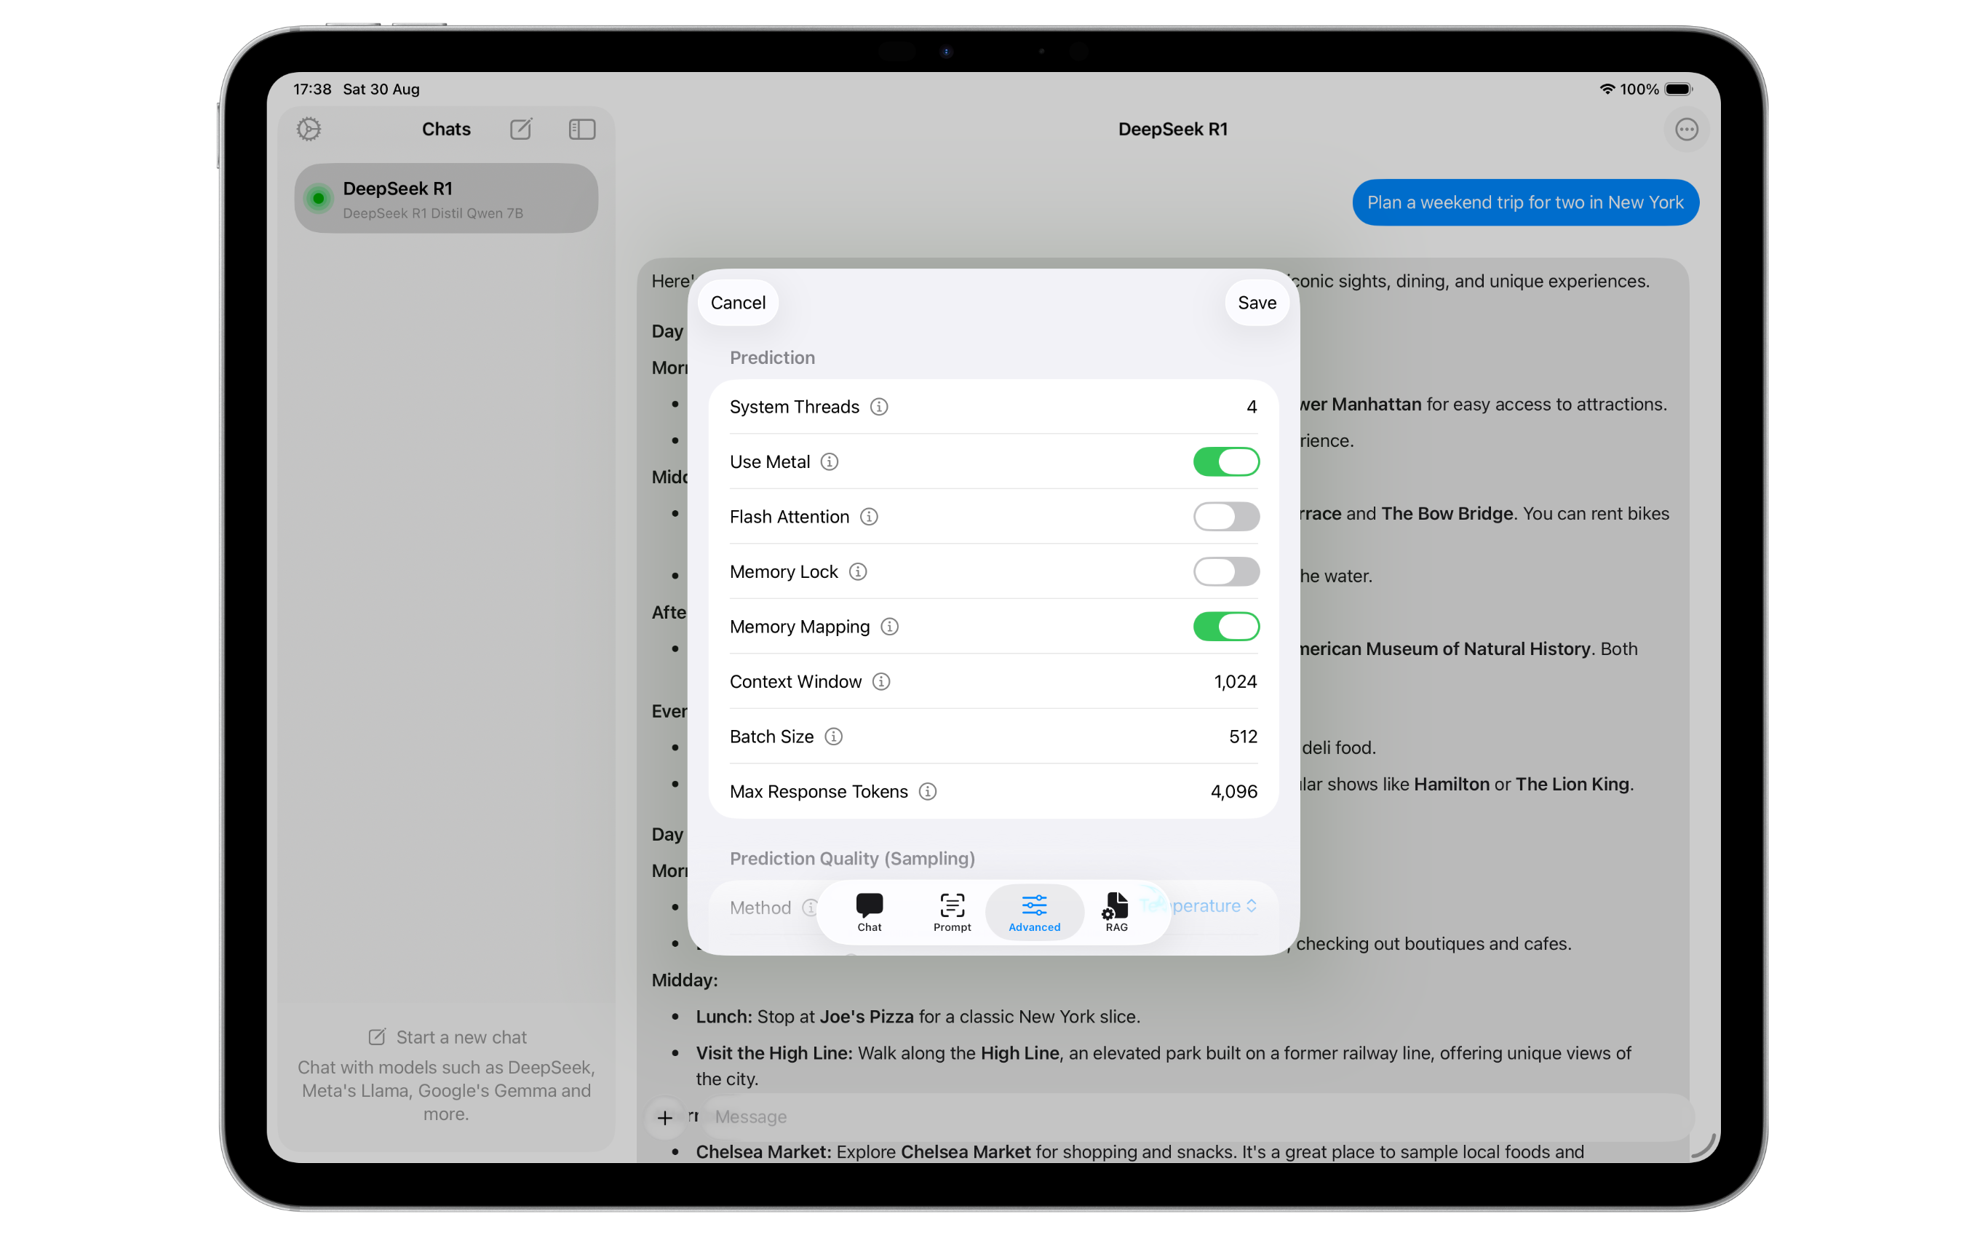Open the sampling Method Temperature dropdown
This screenshot has width=1988, height=1238.
(1213, 905)
